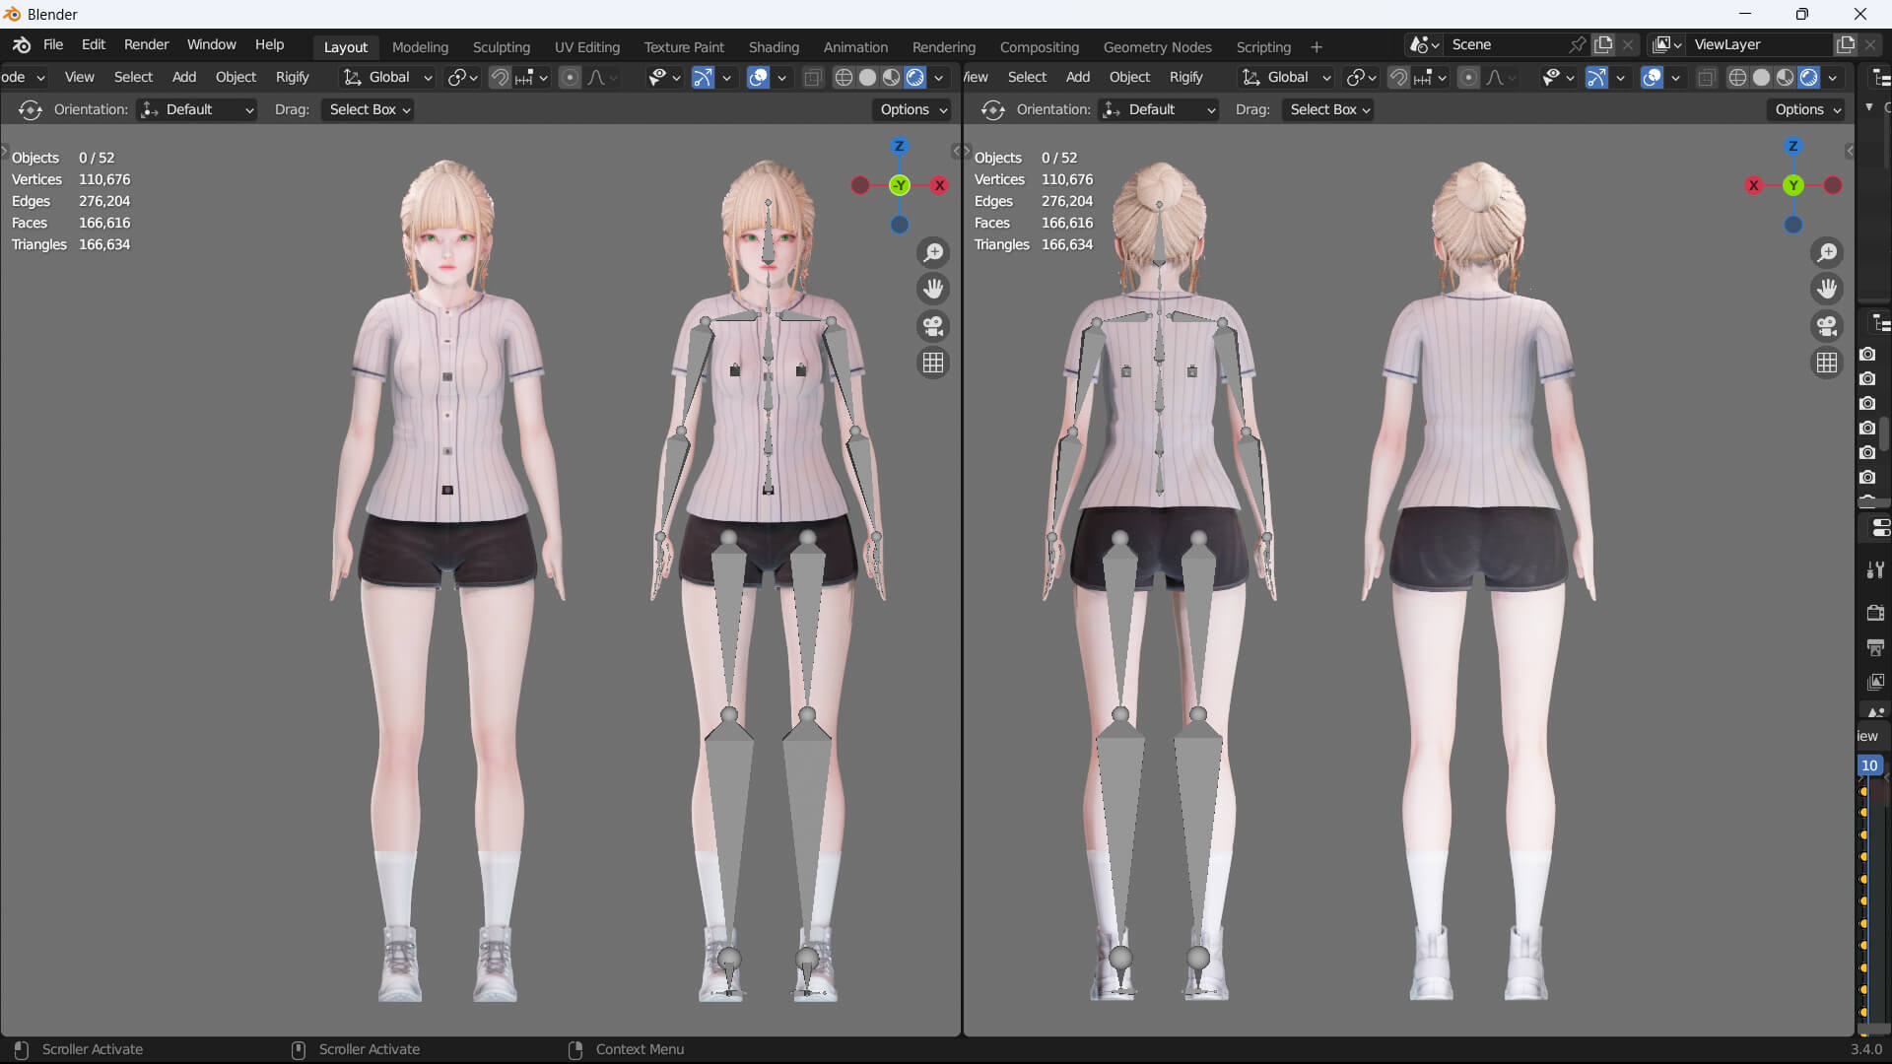Add a new workspace with plus icon
This screenshot has width=1892, height=1064.
[1316, 47]
